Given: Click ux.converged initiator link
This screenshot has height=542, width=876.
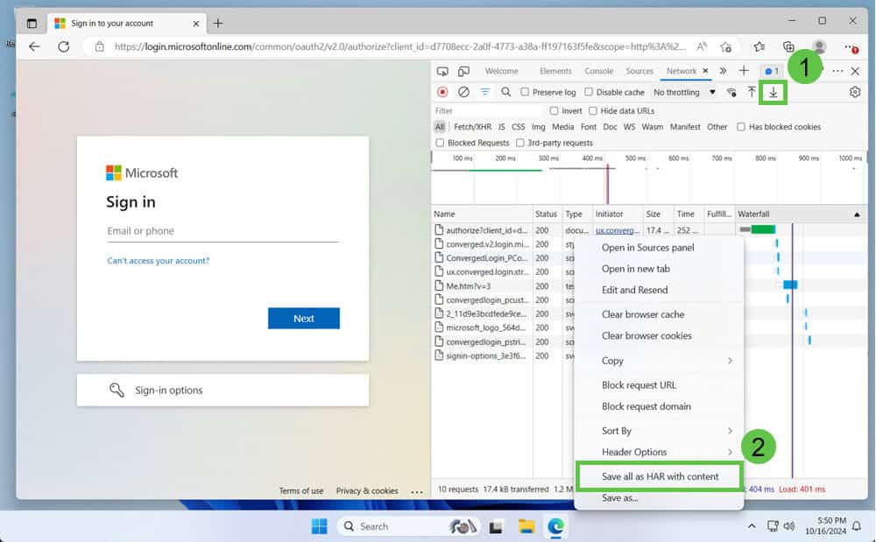Looking at the screenshot, I should 617,230.
